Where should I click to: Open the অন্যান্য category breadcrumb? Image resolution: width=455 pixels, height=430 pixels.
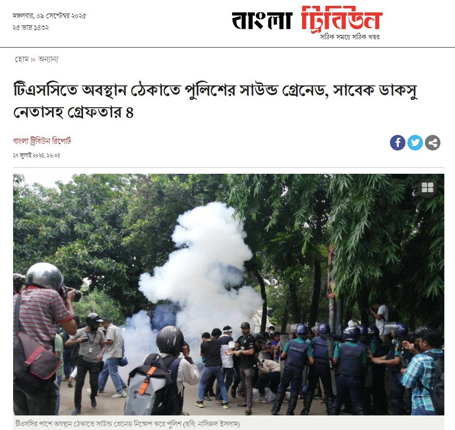coord(48,59)
